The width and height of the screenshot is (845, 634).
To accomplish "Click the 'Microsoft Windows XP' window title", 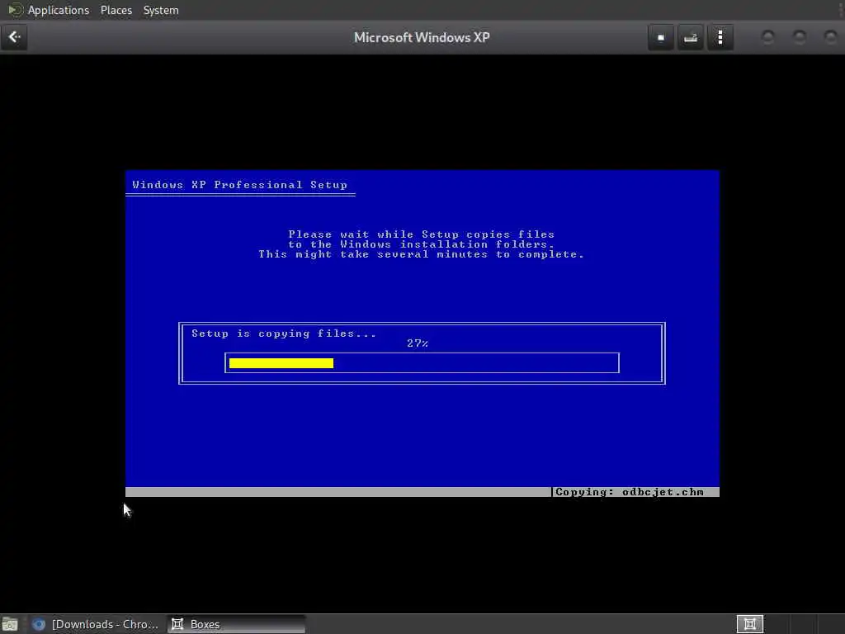I will (422, 37).
